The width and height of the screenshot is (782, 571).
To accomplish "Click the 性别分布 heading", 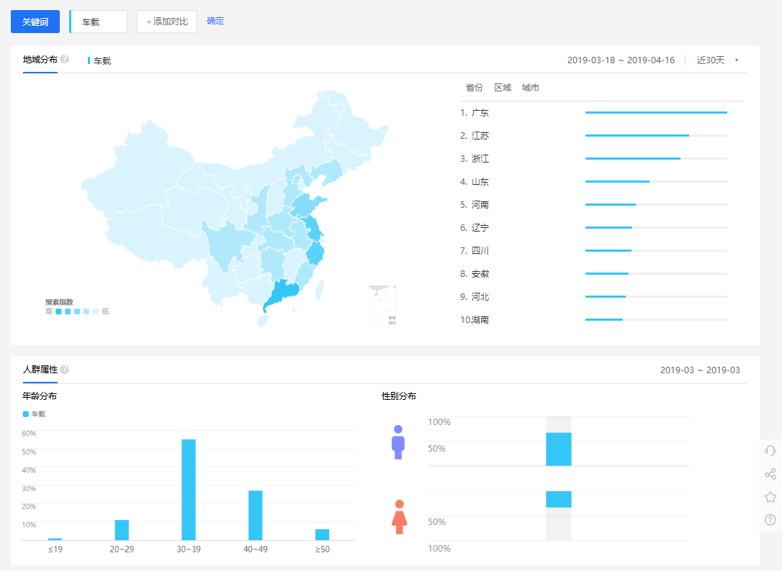I will click(399, 396).
